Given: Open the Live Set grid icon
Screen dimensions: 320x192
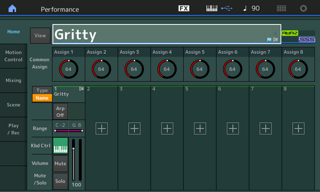Looking at the screenshot, I should (282, 9).
